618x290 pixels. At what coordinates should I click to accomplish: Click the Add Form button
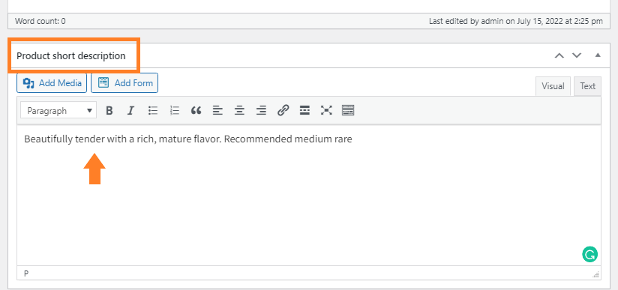click(124, 82)
